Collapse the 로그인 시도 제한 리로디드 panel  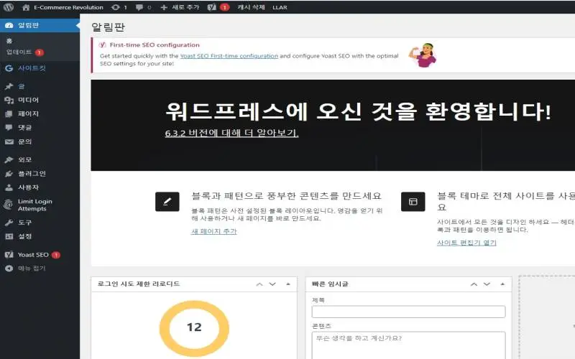pos(288,284)
